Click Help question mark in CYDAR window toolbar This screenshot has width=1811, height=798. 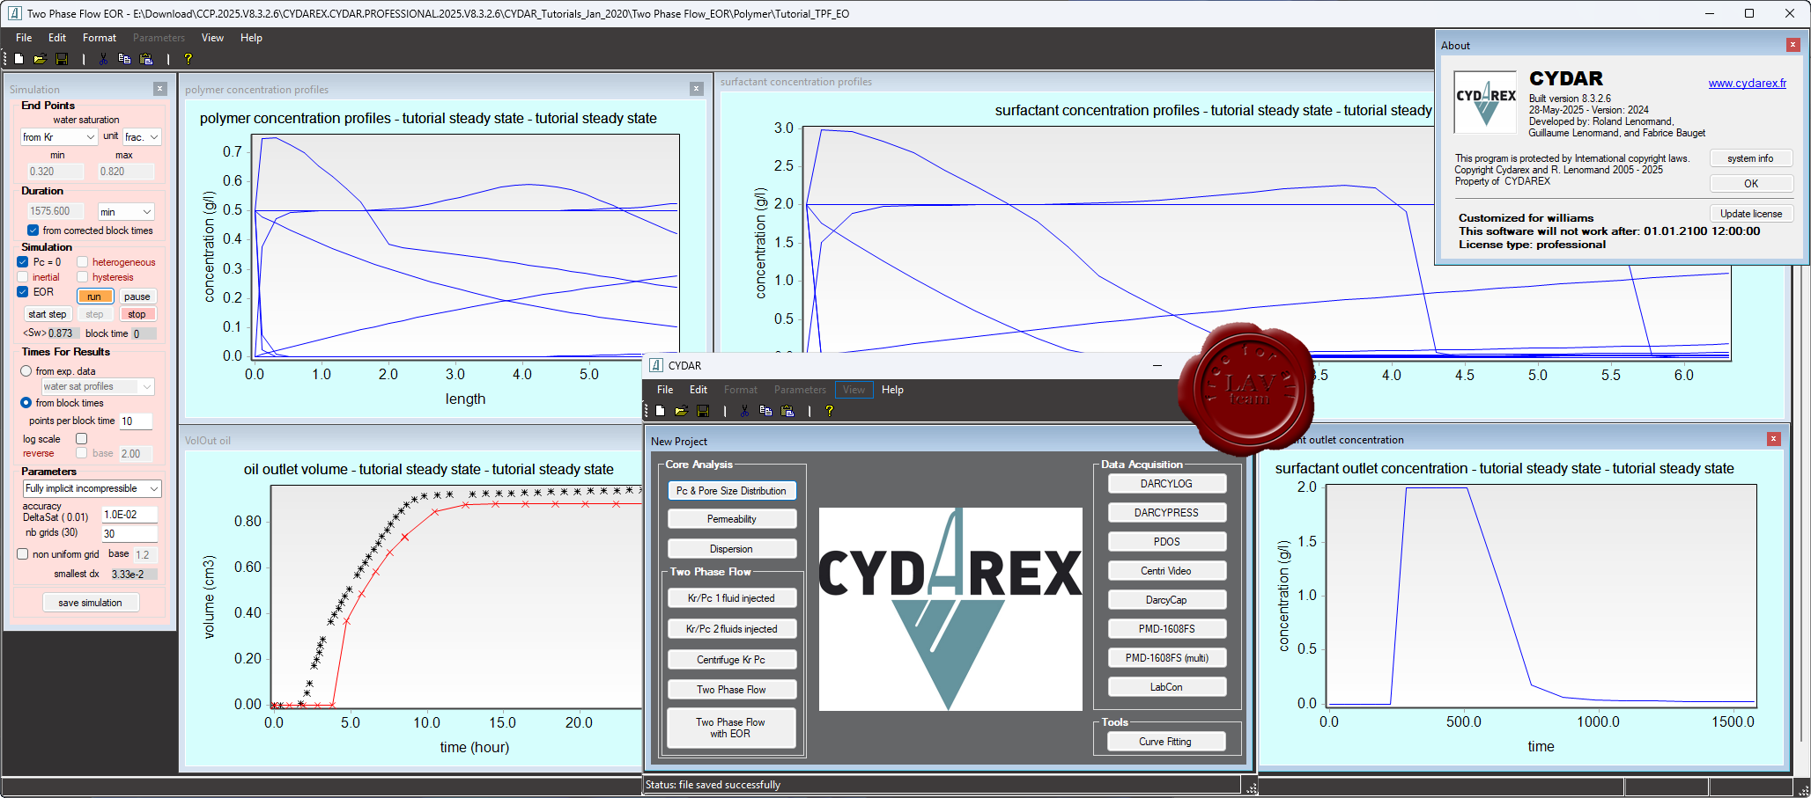point(829,411)
